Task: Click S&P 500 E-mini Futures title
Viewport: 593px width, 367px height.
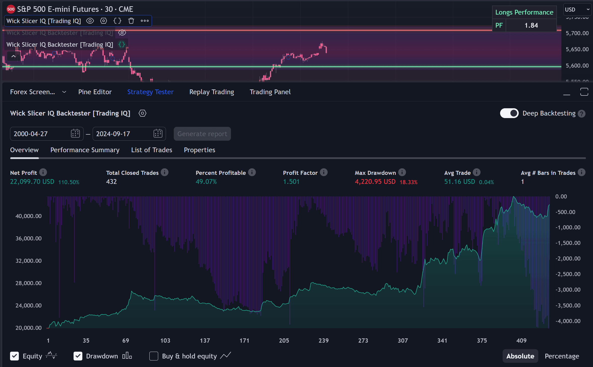Action: [x=75, y=9]
